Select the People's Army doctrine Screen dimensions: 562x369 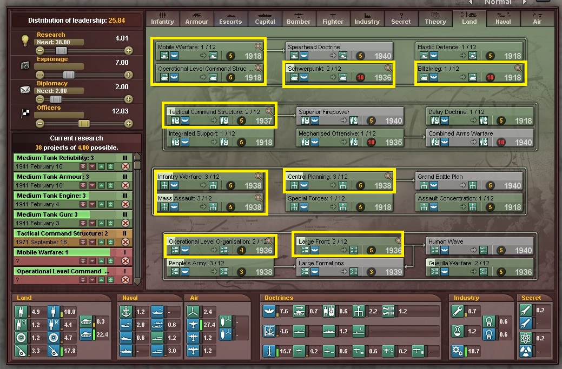221,267
